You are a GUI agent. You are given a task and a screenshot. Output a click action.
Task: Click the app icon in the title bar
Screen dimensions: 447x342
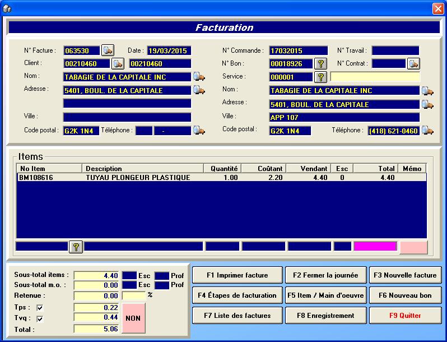[x=7, y=8]
